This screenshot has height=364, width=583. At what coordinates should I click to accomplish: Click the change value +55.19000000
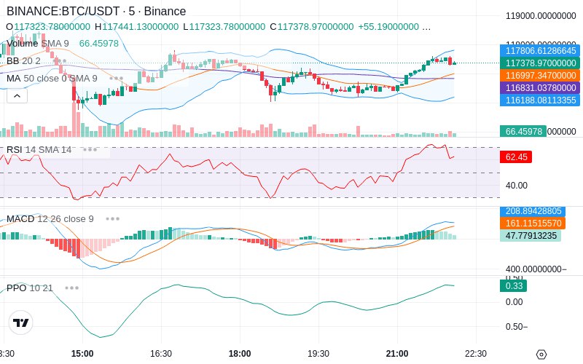[388, 27]
